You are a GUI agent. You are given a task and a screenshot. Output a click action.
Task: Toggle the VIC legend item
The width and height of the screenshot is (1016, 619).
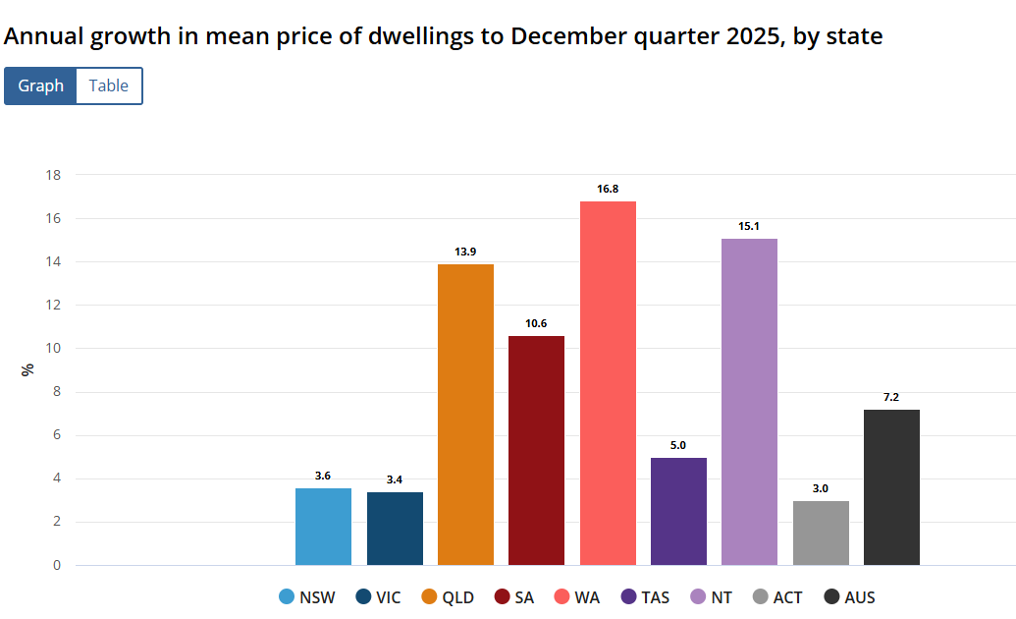pos(377,596)
